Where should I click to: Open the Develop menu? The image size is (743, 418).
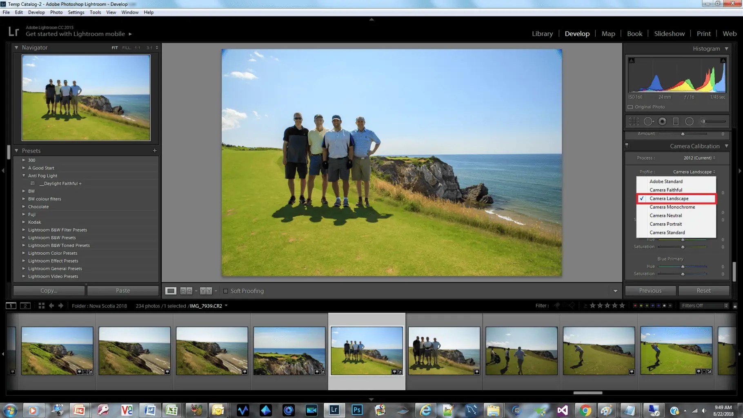pos(36,12)
